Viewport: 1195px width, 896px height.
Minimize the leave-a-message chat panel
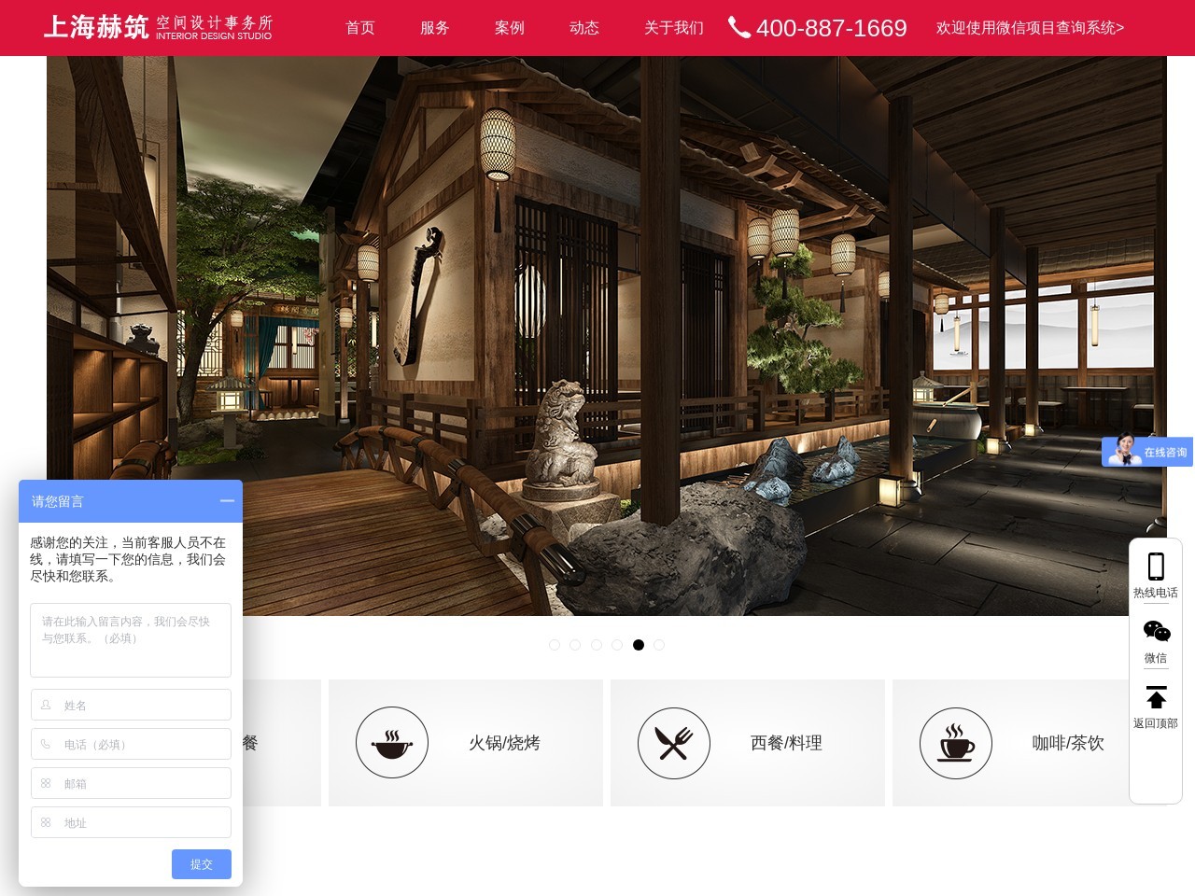227,501
